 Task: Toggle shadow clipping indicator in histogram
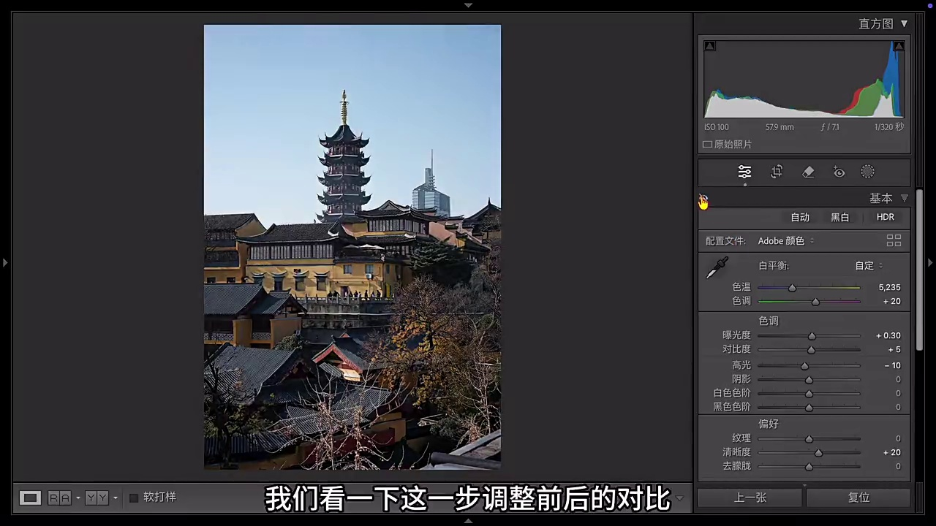pos(709,46)
